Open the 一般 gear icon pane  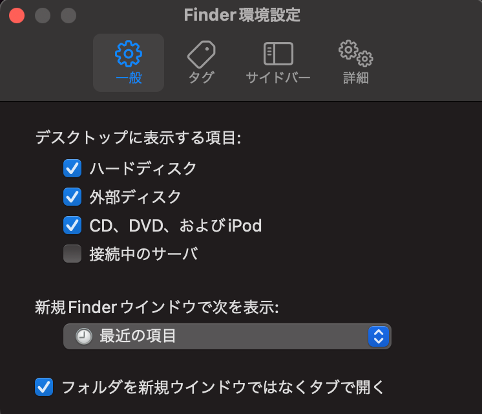pos(128,54)
